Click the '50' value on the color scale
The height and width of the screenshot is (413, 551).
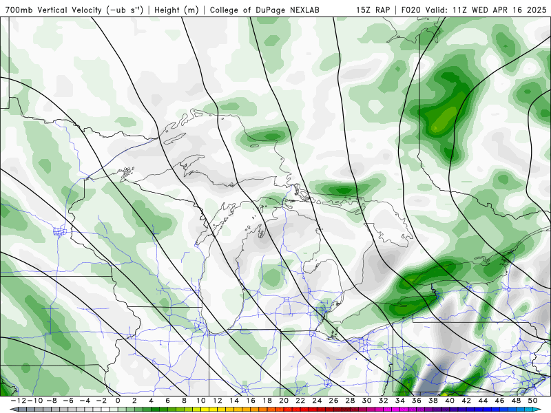pyautogui.click(x=532, y=401)
